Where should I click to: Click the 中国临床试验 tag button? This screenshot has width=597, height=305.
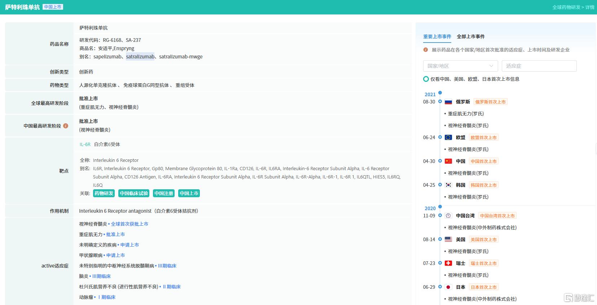pos(134,193)
